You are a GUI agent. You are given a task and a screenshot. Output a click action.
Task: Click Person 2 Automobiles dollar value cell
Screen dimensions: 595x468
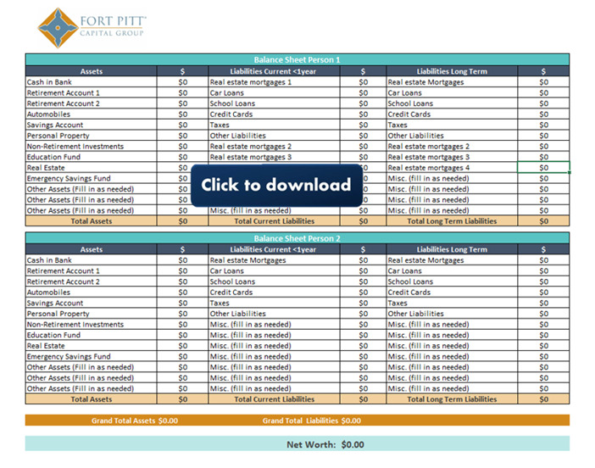[x=182, y=292]
